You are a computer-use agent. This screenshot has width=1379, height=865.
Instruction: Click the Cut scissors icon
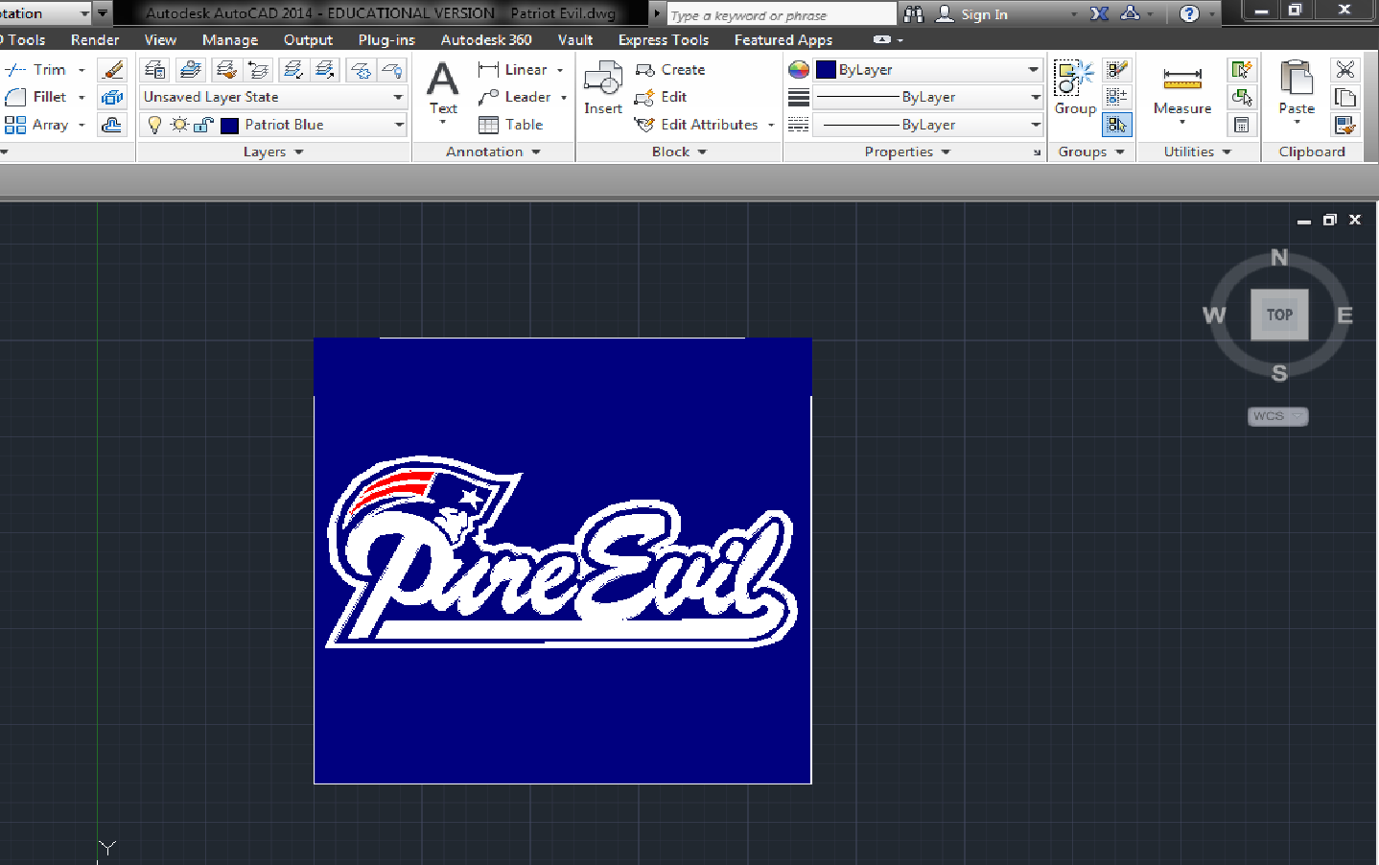tap(1344, 70)
